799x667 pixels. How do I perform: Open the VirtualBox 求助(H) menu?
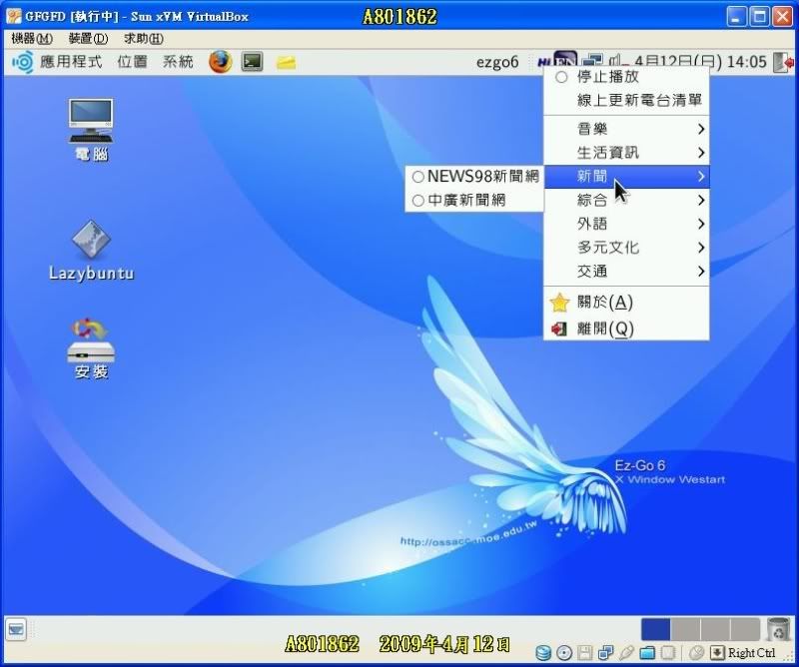(144, 39)
